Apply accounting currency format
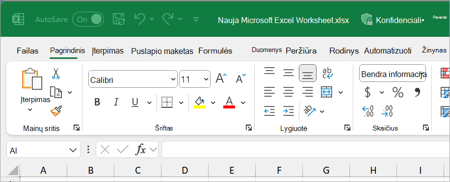Screen dimensions: 450x182 (368, 92)
